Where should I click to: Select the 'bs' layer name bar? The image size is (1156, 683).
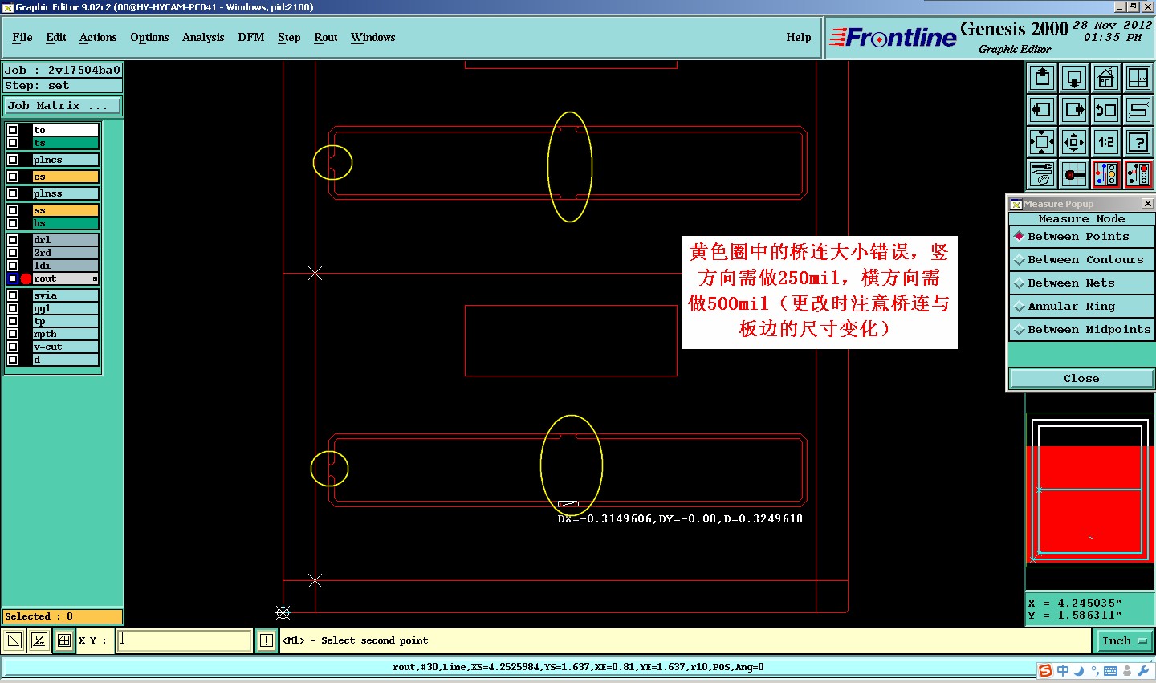[65, 223]
